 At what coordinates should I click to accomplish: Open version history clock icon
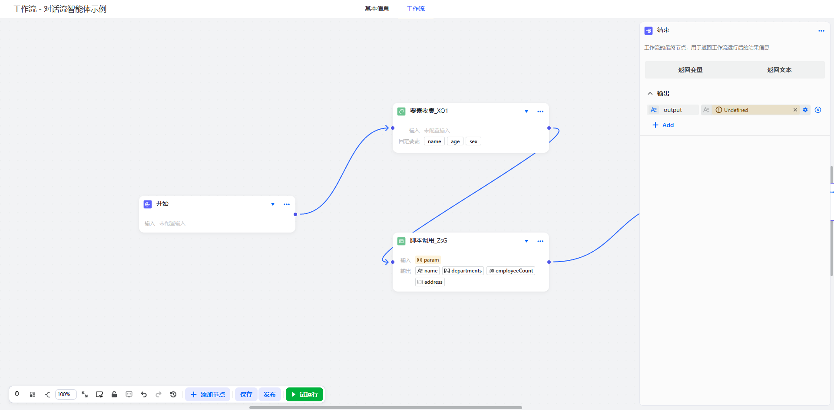click(173, 394)
